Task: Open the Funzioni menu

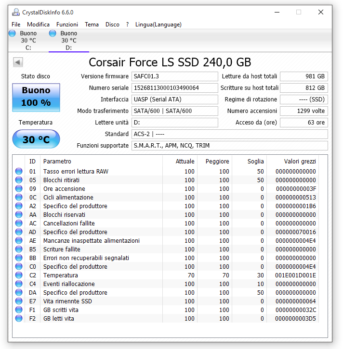Action: click(x=67, y=25)
